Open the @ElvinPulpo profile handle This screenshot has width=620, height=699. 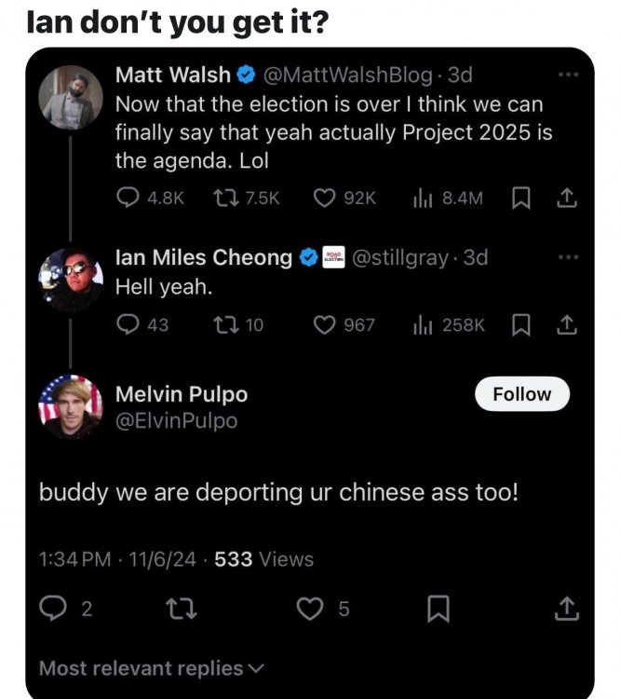[176, 421]
